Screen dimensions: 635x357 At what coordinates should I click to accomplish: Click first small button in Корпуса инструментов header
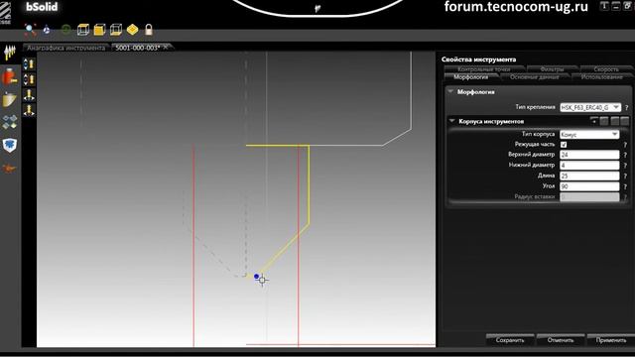[593, 121]
